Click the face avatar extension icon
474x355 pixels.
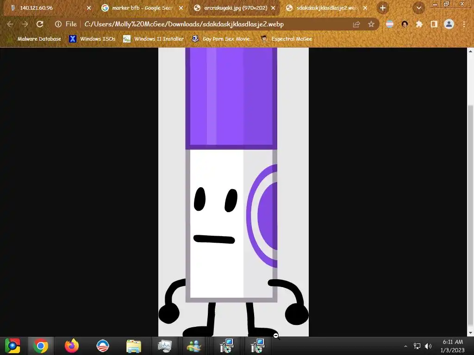(x=405, y=24)
